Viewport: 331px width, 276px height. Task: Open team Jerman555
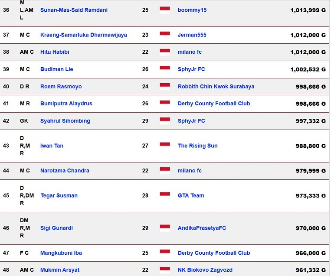click(x=192, y=35)
